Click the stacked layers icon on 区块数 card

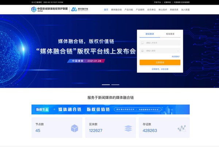pyautogui.click(x=128, y=128)
